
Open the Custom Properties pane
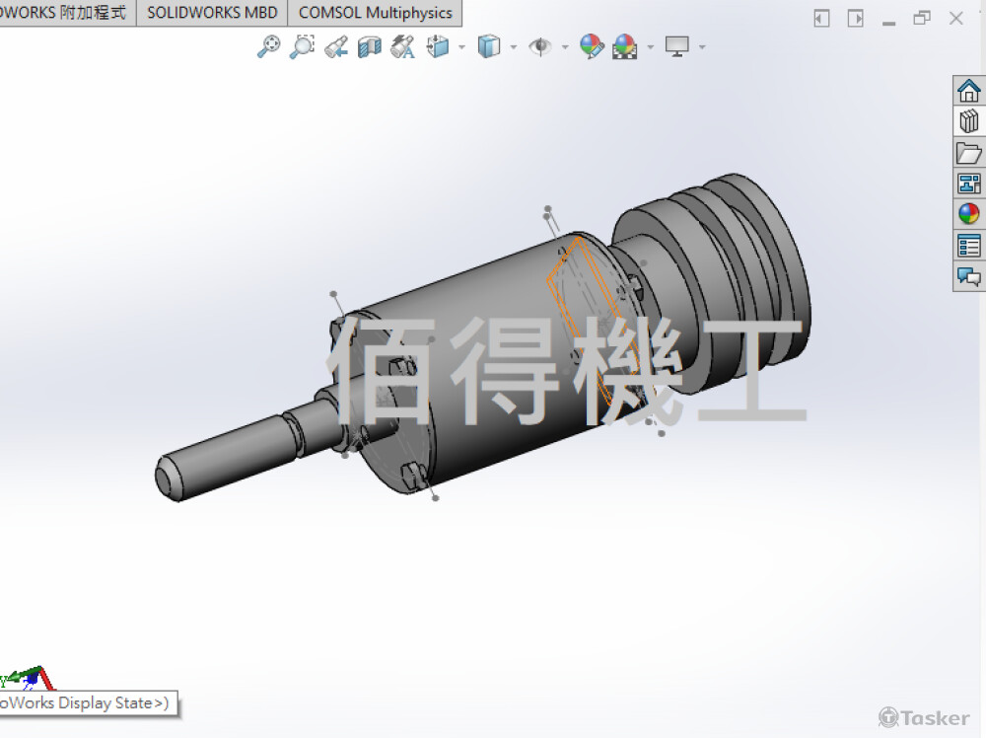969,246
